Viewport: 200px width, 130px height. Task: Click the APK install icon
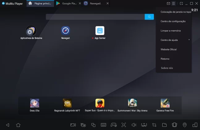pyautogui.click(x=144, y=125)
